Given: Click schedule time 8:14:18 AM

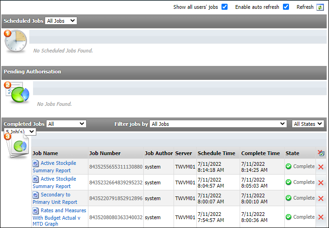Looking at the screenshot, I should (x=211, y=170).
